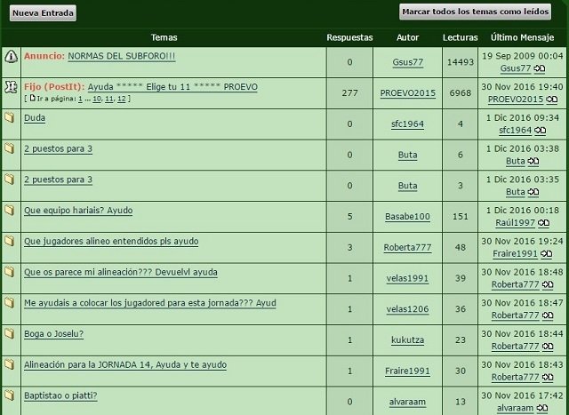Click the Lecturas column header
This screenshot has height=415, width=569.
click(461, 37)
